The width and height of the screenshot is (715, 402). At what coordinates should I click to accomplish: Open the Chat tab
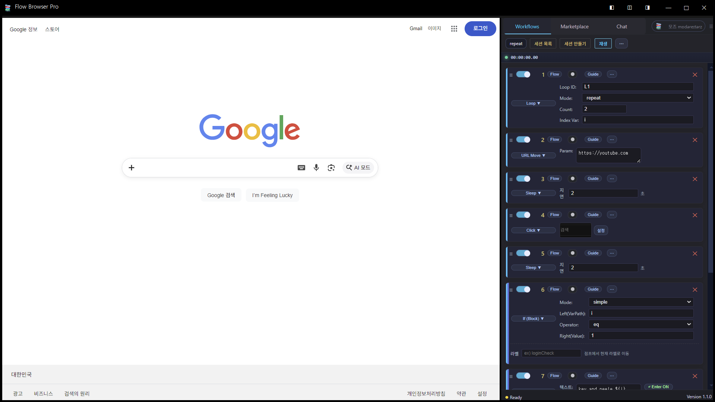click(621, 26)
